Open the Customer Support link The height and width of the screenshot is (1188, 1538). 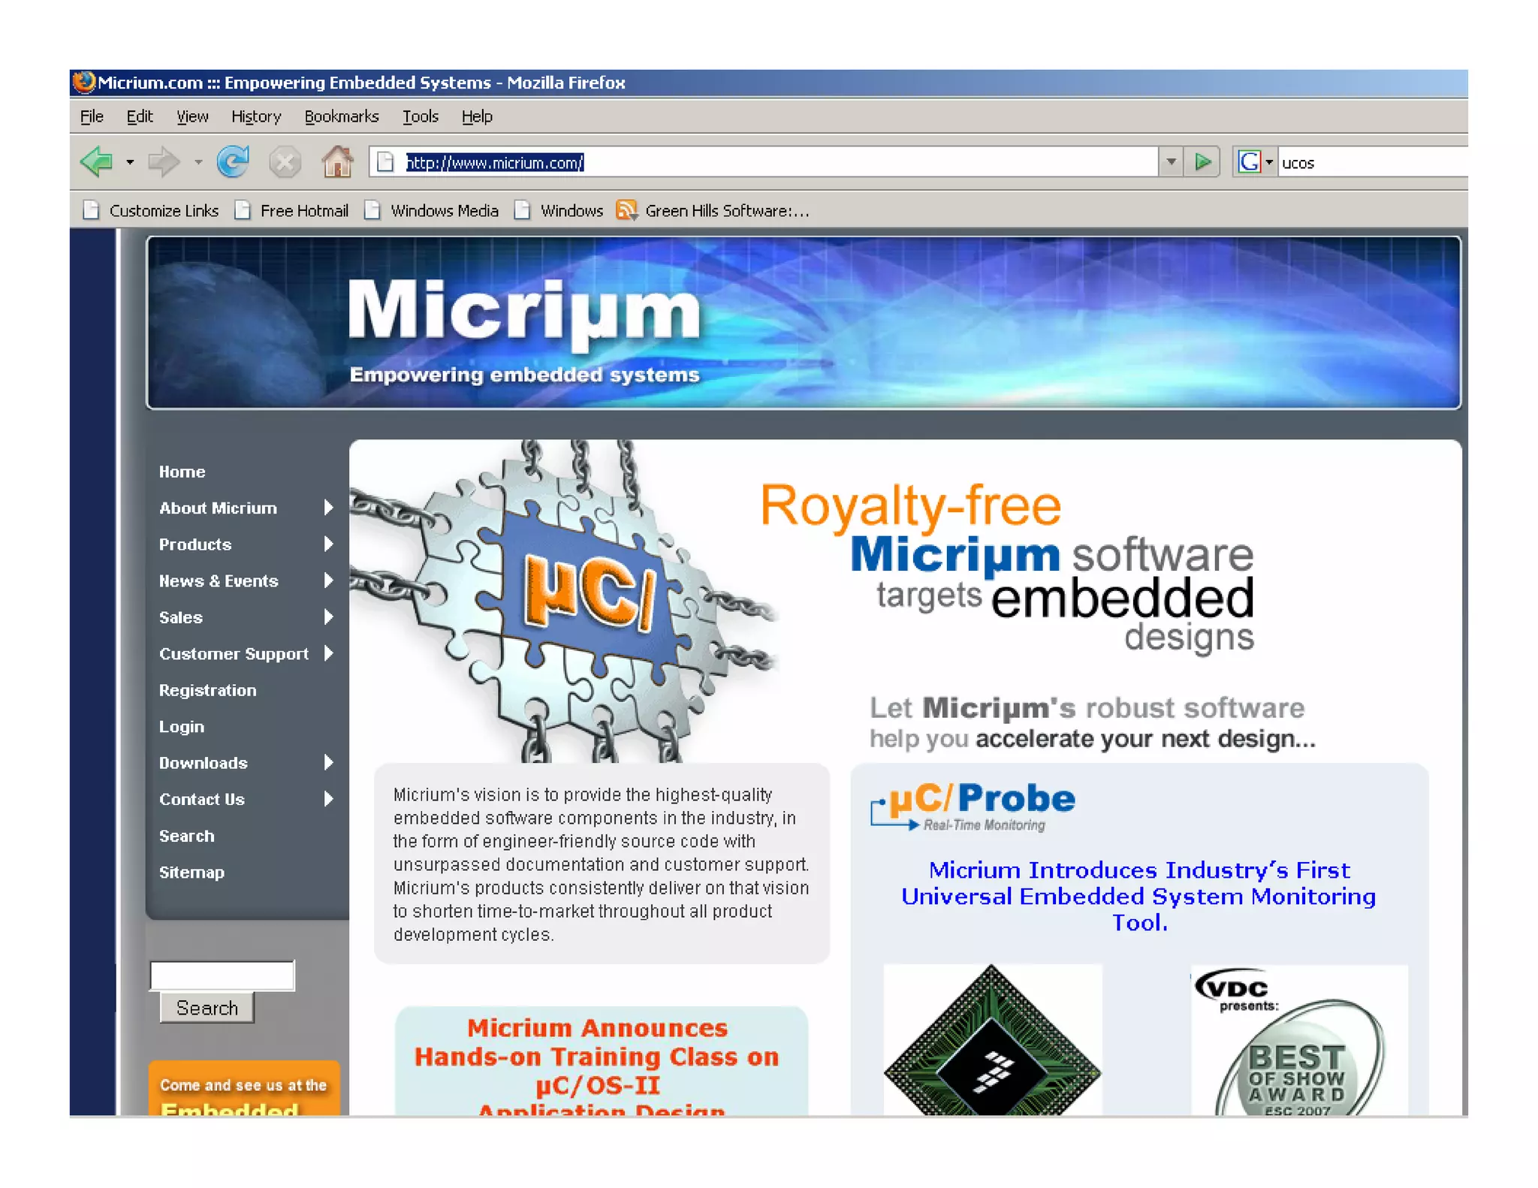point(234,653)
